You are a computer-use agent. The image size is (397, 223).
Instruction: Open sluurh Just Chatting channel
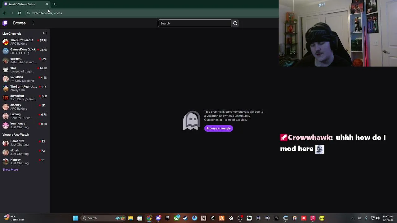pos(25,152)
